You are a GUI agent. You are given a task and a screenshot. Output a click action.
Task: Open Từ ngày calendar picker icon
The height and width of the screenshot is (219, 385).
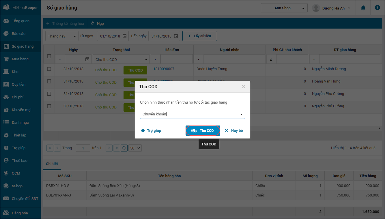[124, 36]
